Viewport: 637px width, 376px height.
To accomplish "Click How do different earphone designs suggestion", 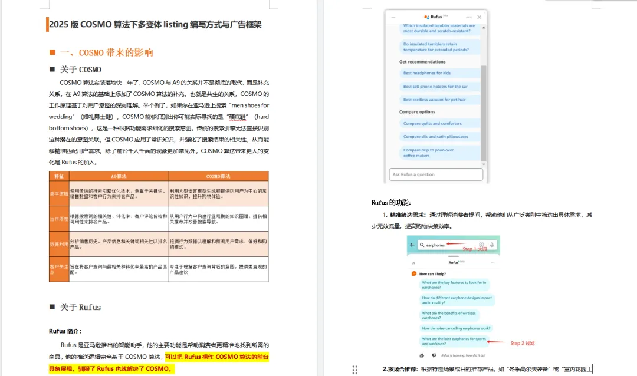I will (457, 300).
